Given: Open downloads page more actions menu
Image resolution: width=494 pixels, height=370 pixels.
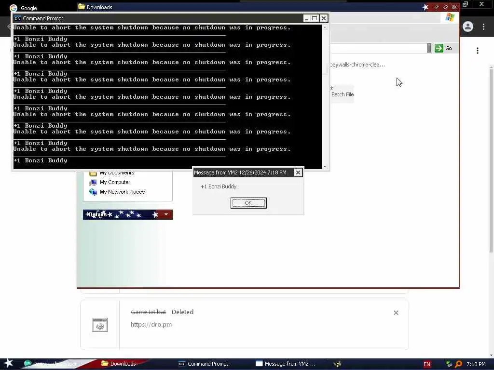Looking at the screenshot, I should tap(478, 51).
